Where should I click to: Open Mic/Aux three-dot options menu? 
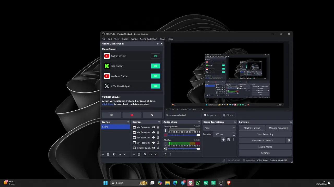pos(165,144)
